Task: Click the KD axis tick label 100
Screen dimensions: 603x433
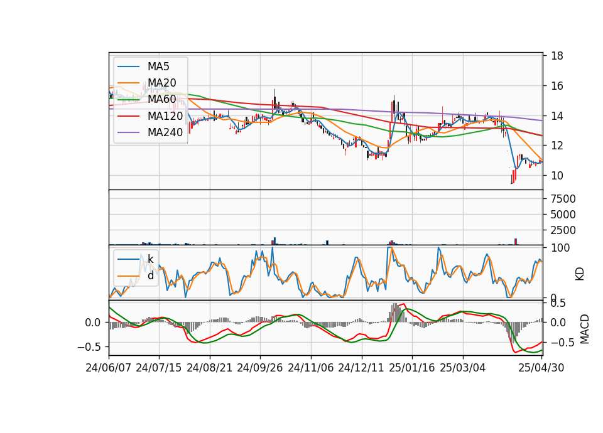Action: coord(560,248)
